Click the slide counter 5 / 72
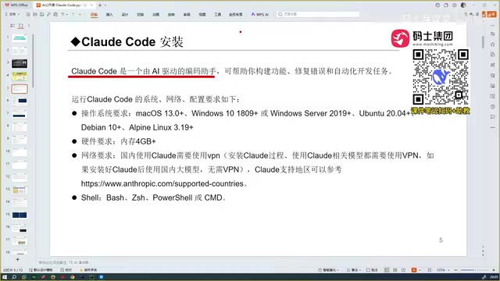Image resolution: width=500 pixels, height=281 pixels. pos(13,270)
